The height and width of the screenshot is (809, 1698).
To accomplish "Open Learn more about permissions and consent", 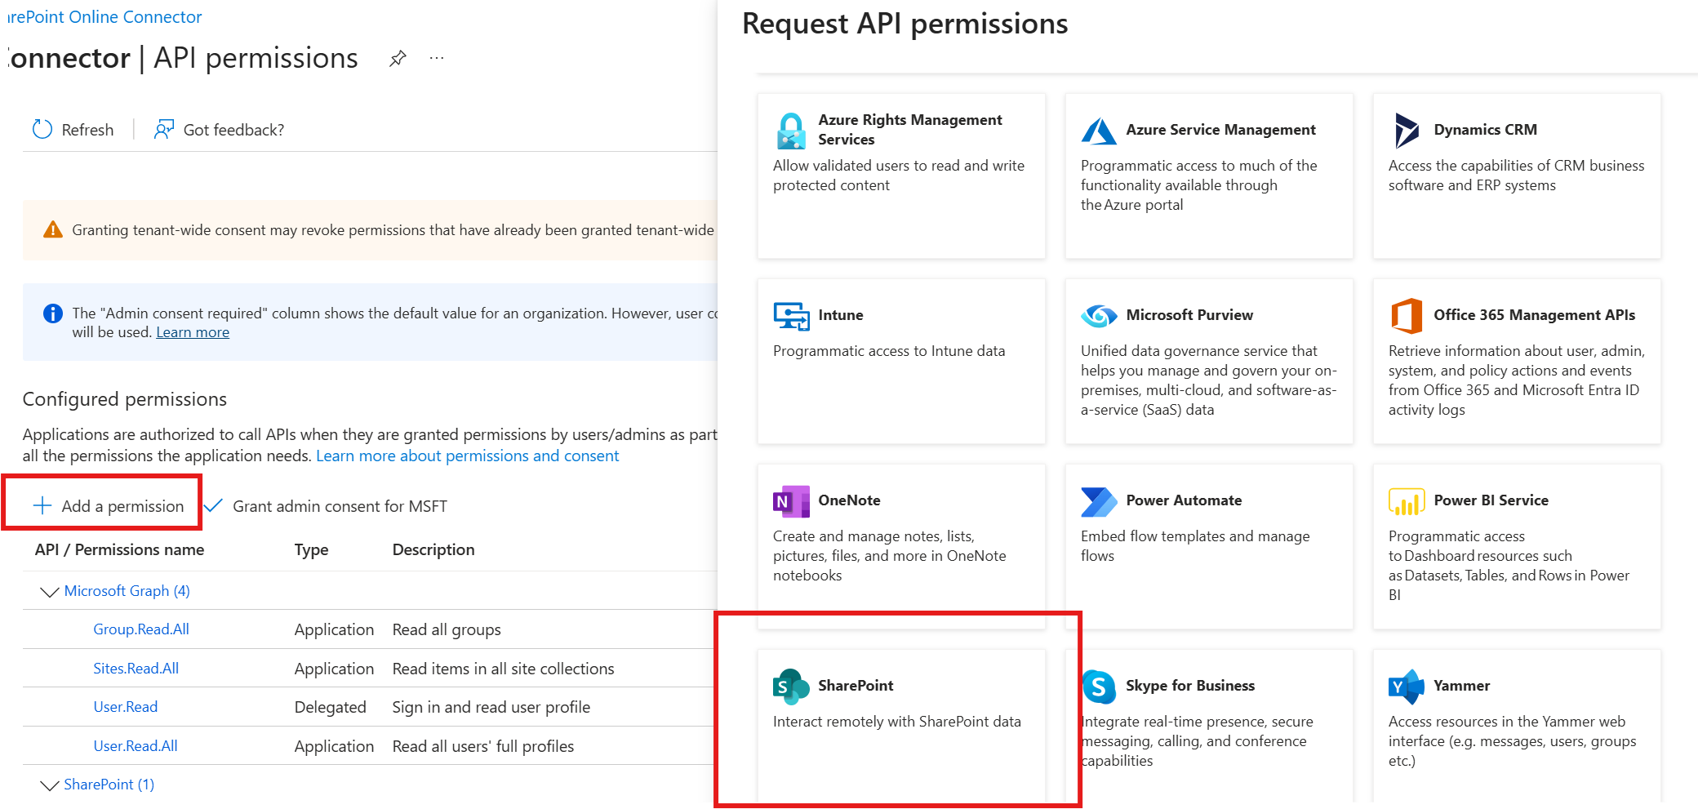I will (468, 456).
